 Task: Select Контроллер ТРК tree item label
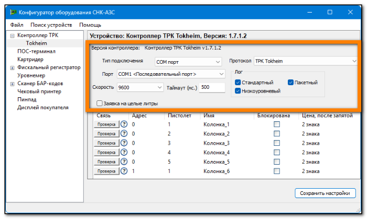(38, 35)
